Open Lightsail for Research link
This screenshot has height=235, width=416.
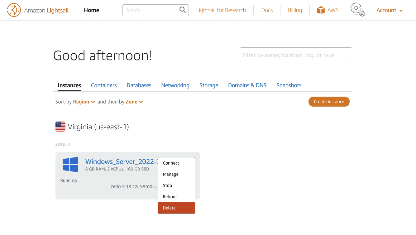(221, 10)
